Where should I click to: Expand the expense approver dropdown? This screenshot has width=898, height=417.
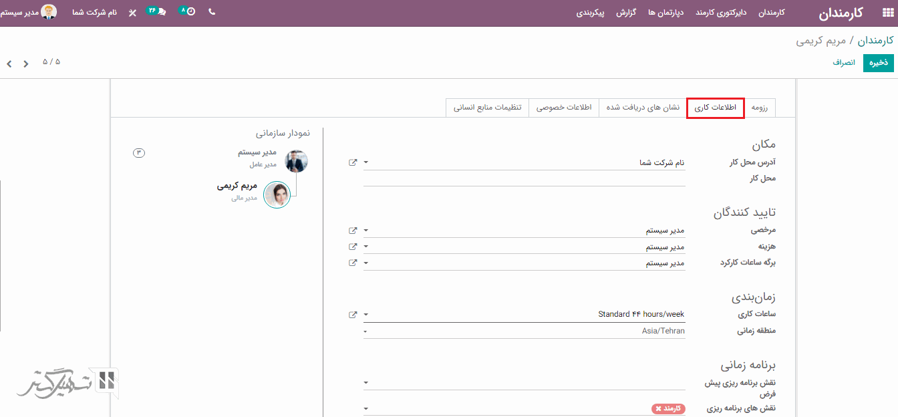tap(366, 247)
